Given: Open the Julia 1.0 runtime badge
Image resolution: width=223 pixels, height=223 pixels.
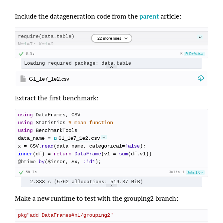Looking at the screenshot, I should (195, 172).
